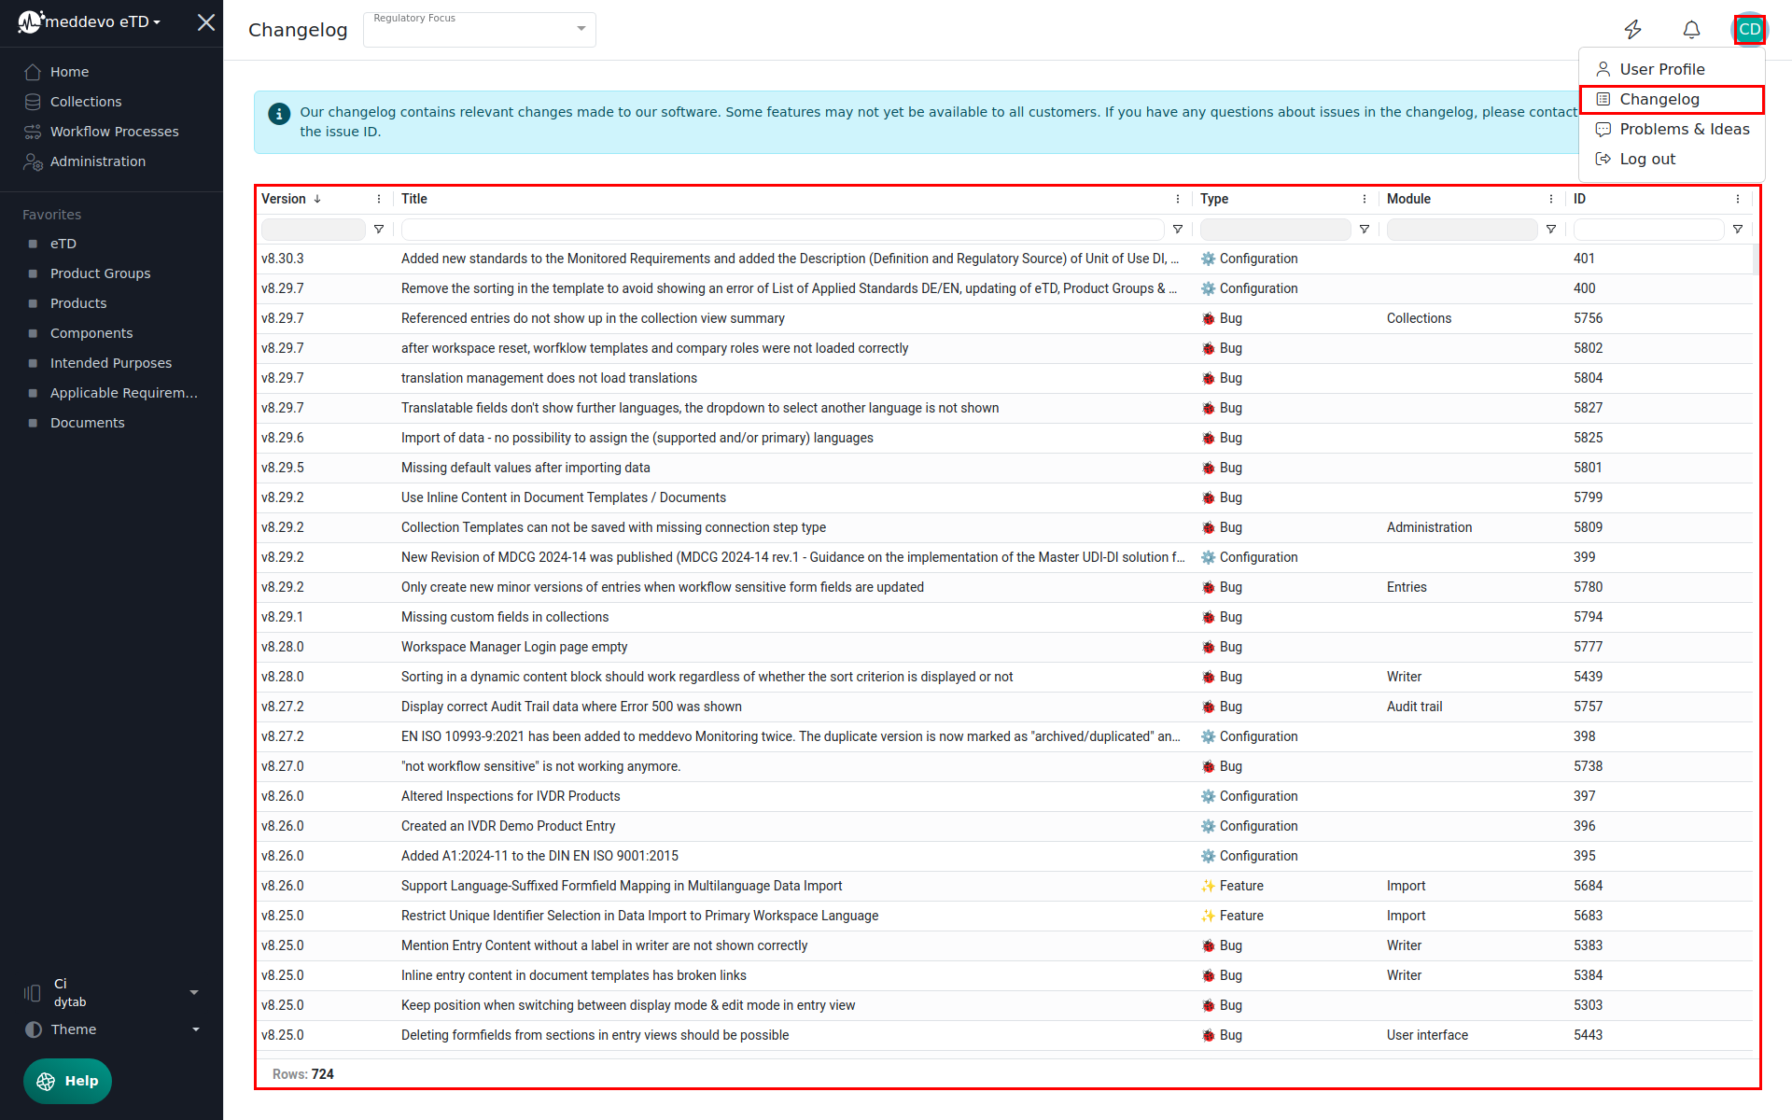Click the CD user avatar icon

click(x=1749, y=30)
